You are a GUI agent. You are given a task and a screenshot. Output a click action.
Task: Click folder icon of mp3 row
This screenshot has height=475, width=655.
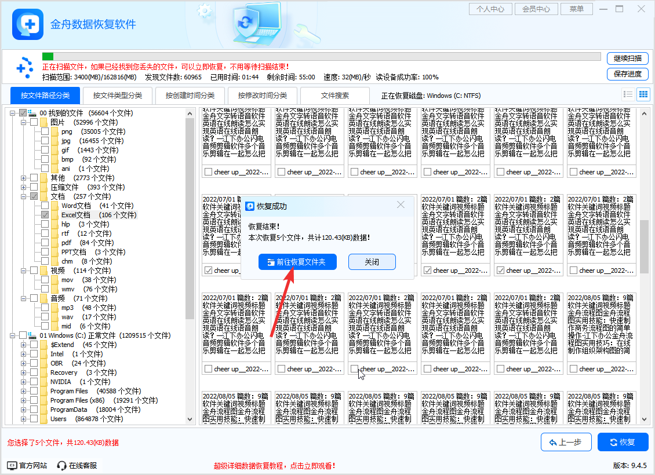(x=54, y=308)
